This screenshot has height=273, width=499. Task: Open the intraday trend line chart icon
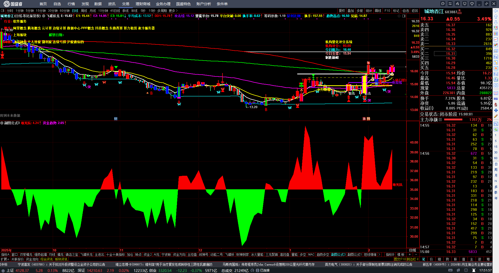(x=496, y=40)
